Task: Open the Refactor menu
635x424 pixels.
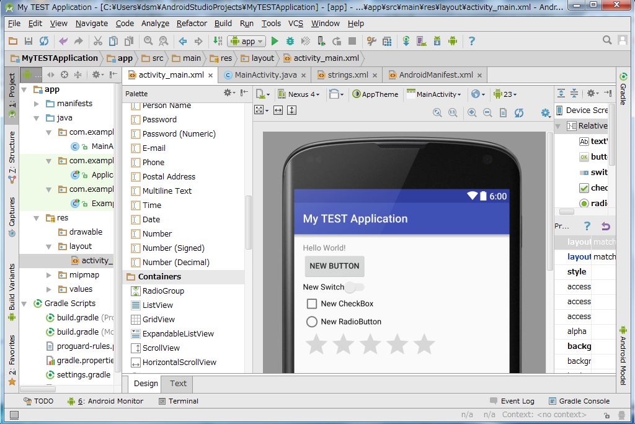Action: point(192,24)
